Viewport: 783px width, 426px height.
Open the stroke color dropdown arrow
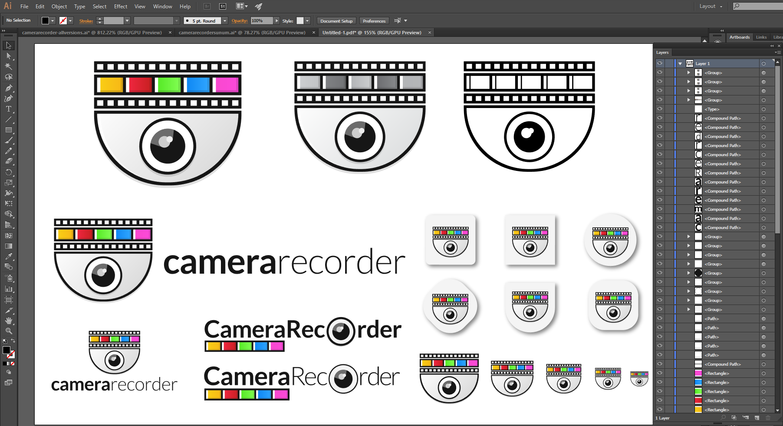pyautogui.click(x=70, y=20)
